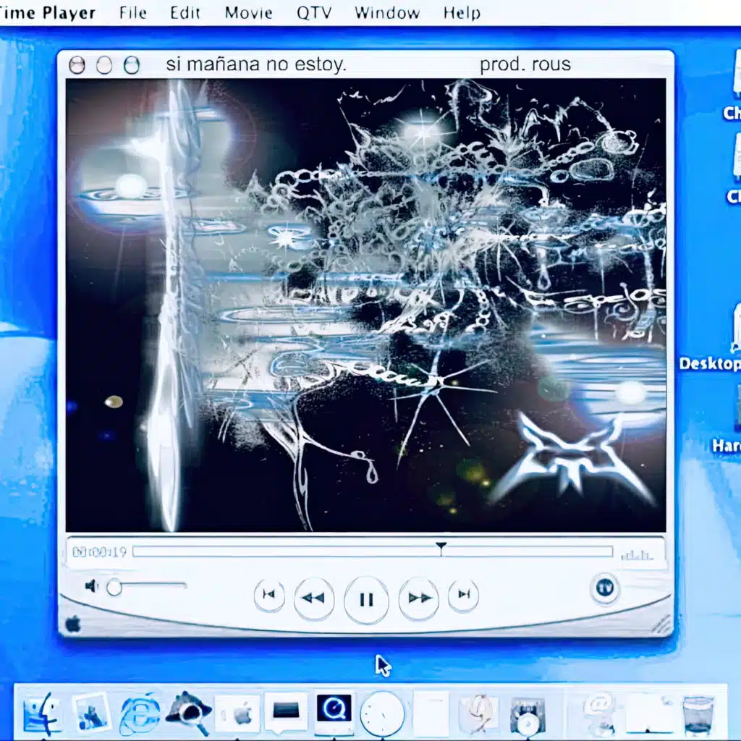Open the Trash in the dock

click(698, 714)
